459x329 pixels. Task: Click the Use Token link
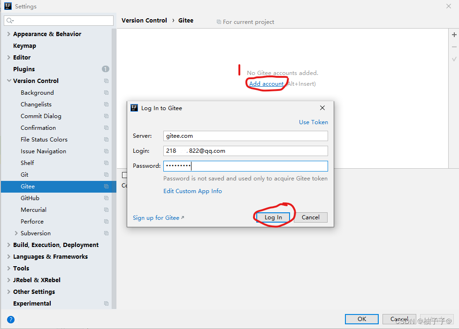313,122
